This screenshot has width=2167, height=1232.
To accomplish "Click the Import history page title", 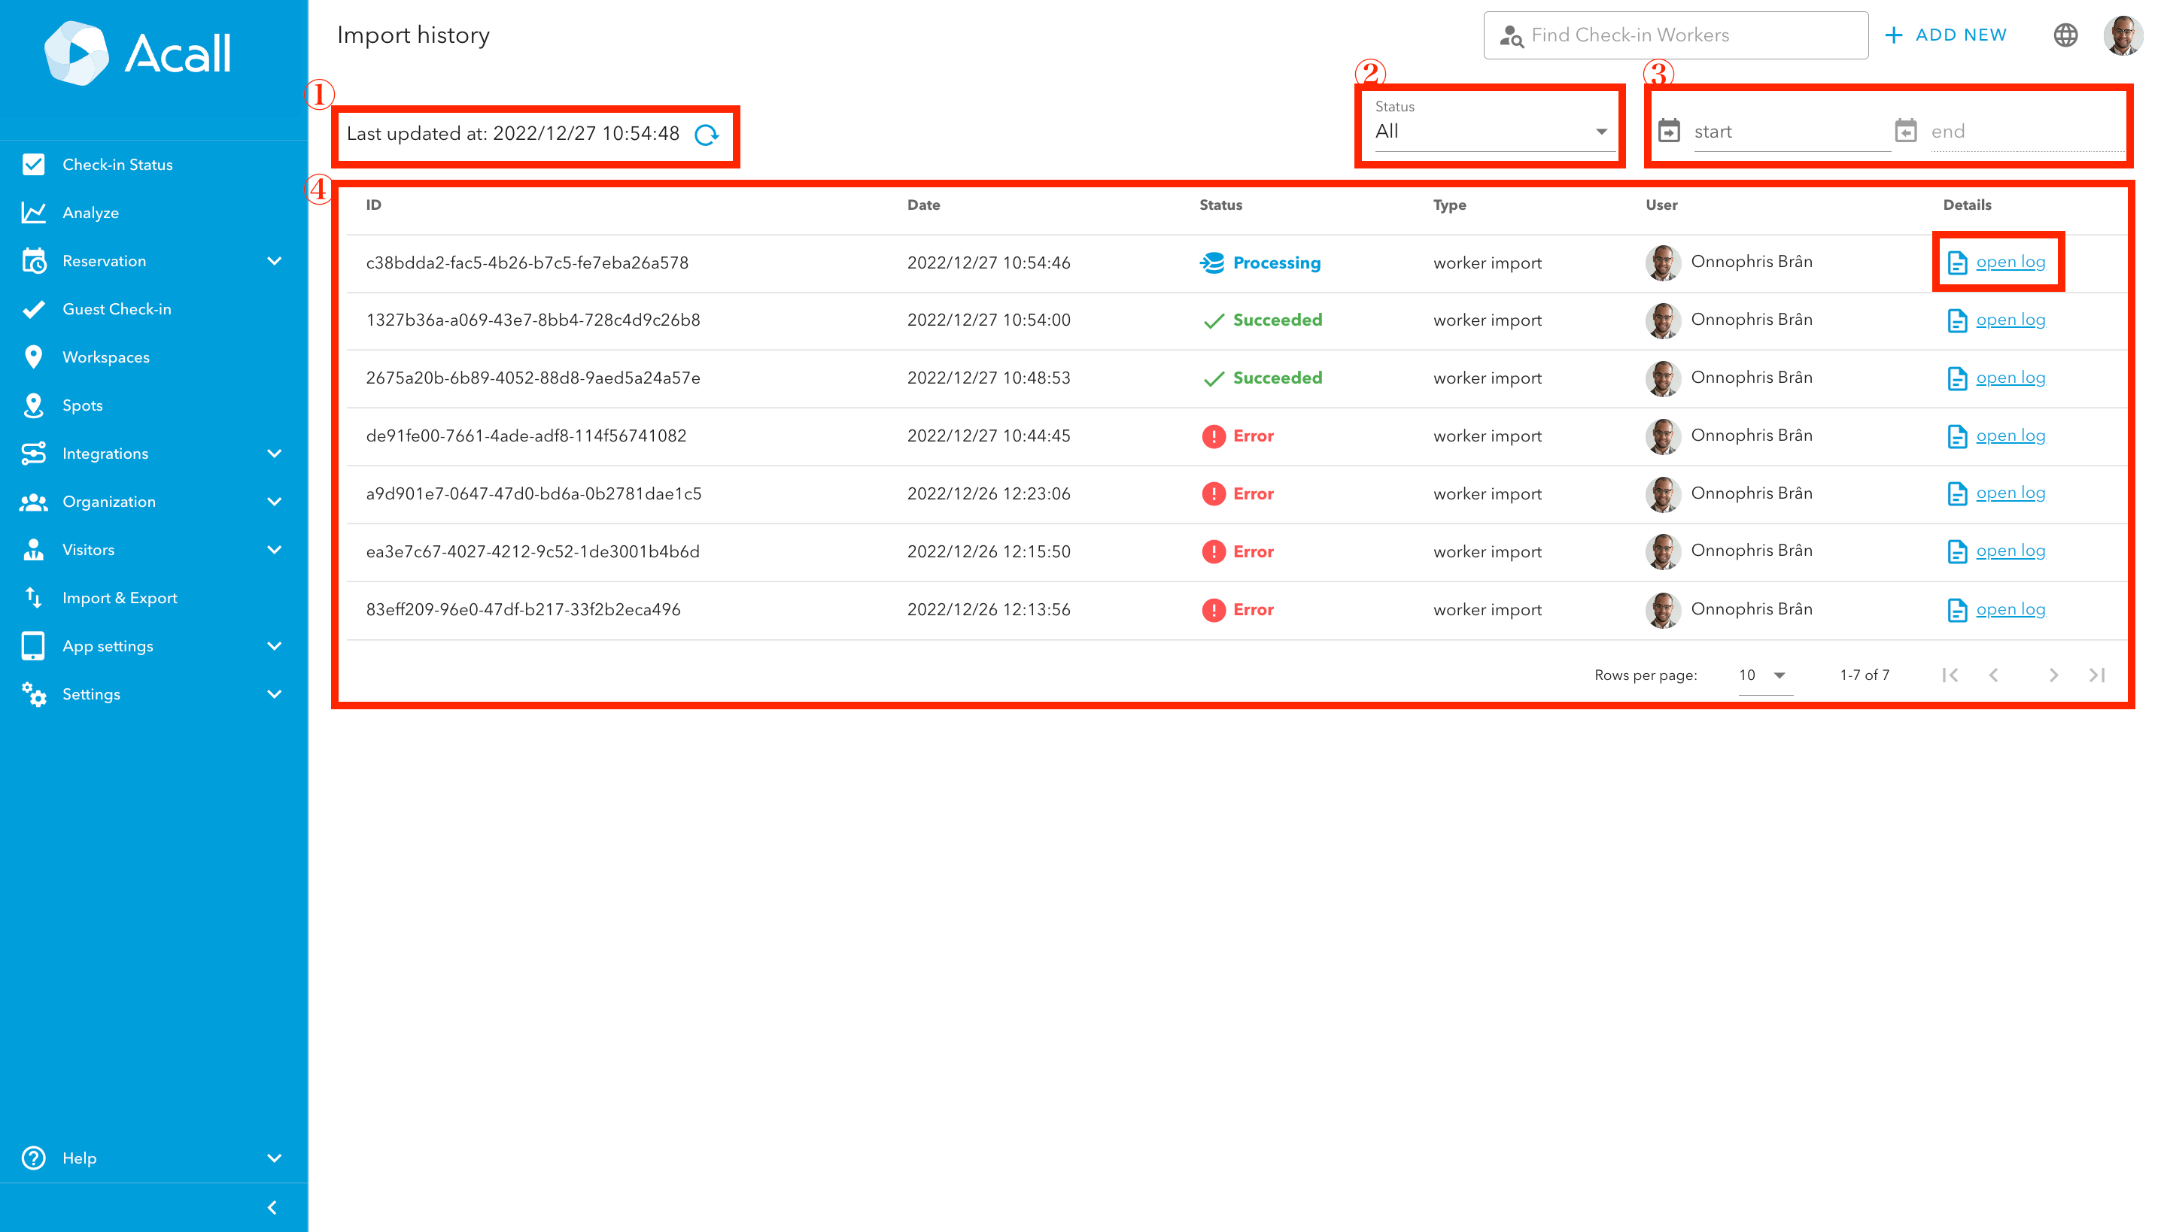I will (413, 35).
